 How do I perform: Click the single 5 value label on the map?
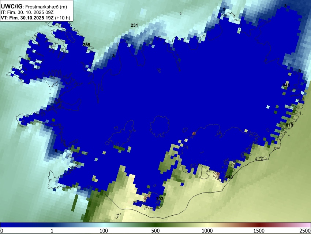pos(56,151)
